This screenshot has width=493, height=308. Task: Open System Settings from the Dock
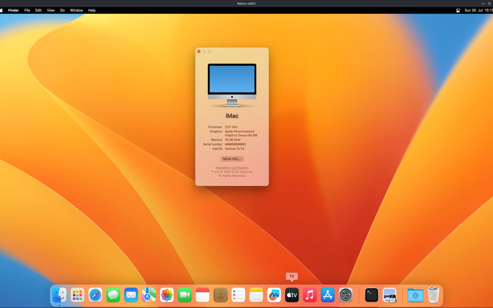345,295
